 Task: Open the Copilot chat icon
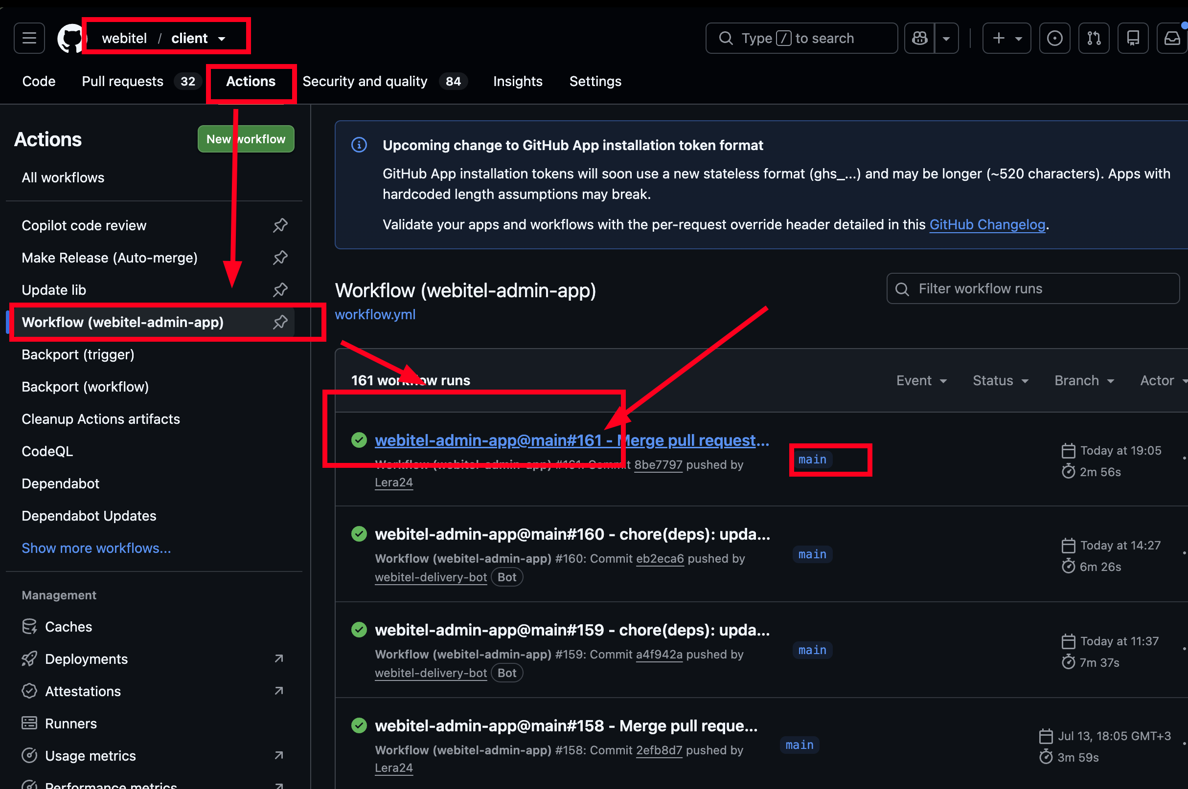[919, 38]
